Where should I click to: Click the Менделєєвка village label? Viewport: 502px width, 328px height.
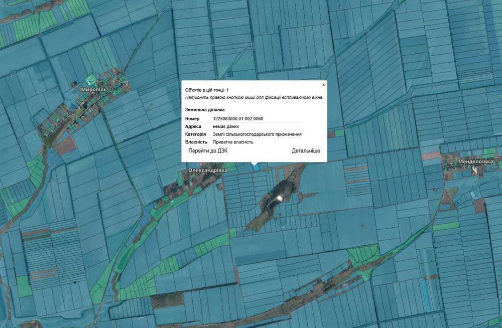(475, 161)
